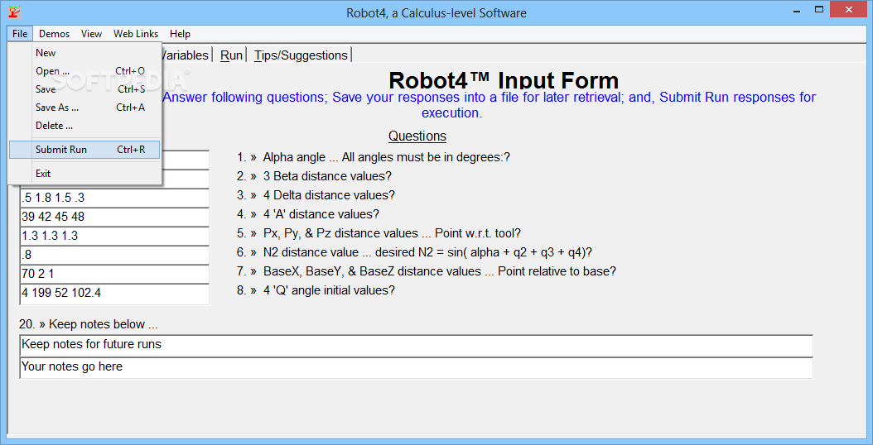873x445 pixels.
Task: Choose Open... from the File menu
Action: (x=84, y=71)
